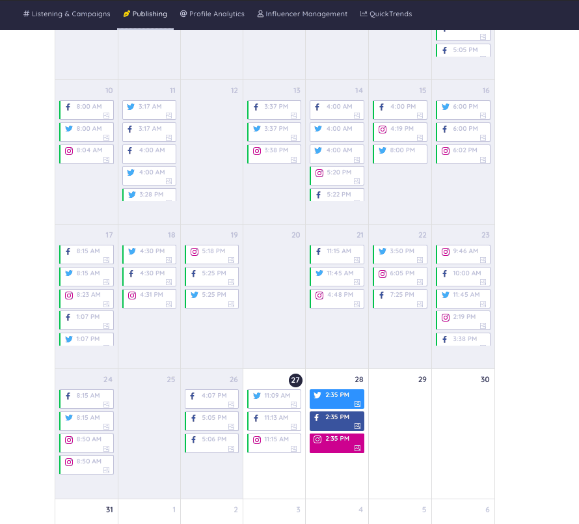
Task: Open Instagram post at 3:38 PM on the 13th
Action: tap(275, 154)
